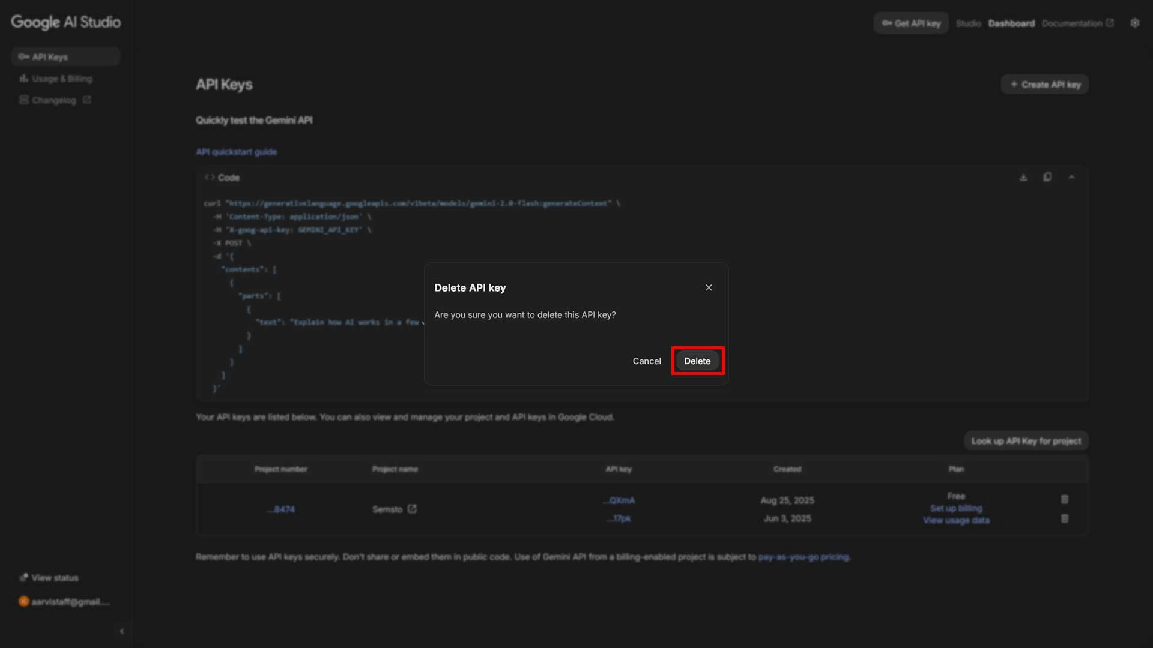Open the settings gear icon
This screenshot has width=1153, height=648.
[1134, 23]
